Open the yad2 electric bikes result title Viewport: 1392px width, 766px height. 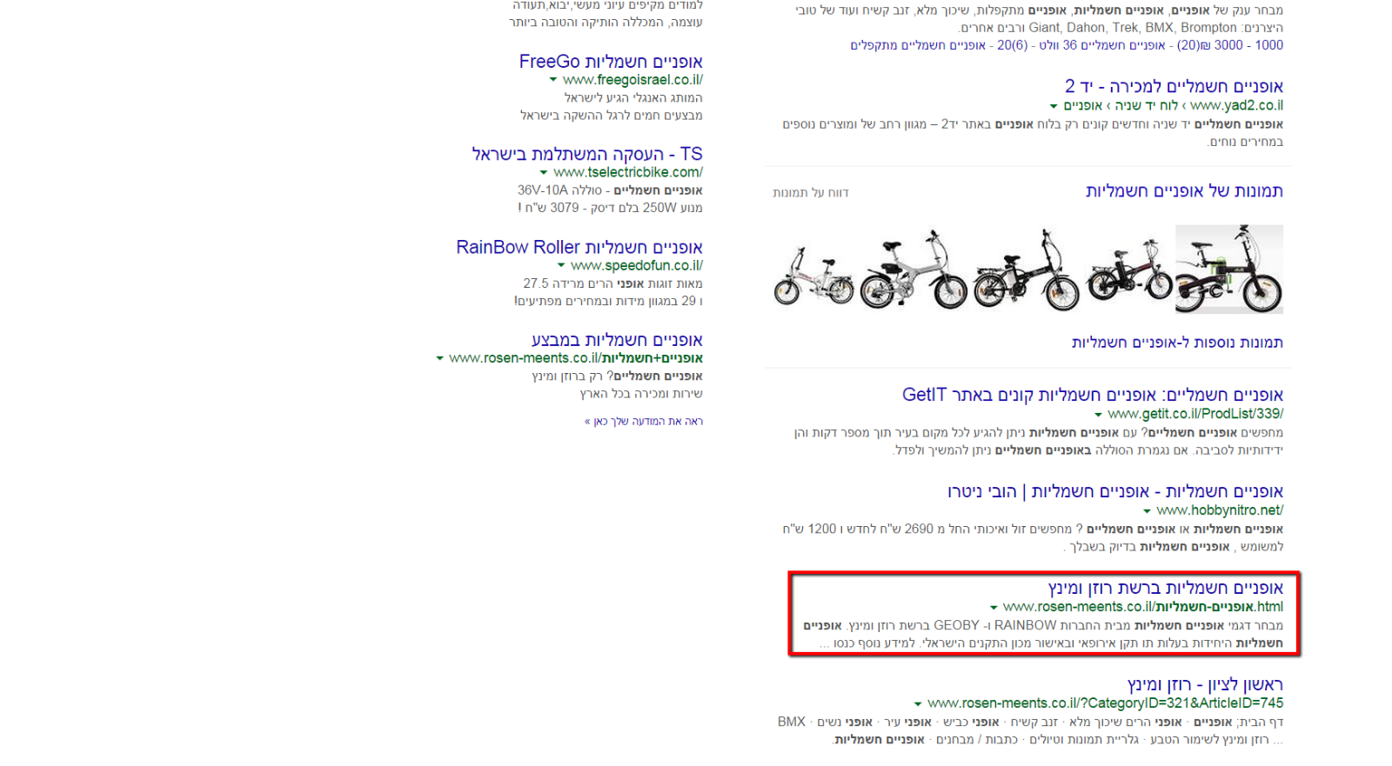1174,86
